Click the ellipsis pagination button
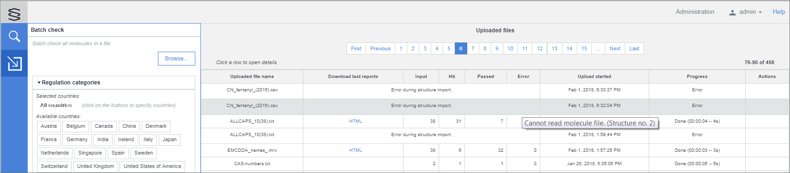 tap(598, 48)
